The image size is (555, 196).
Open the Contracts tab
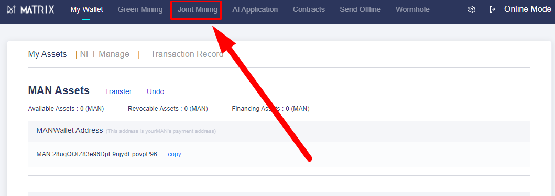pos(309,9)
